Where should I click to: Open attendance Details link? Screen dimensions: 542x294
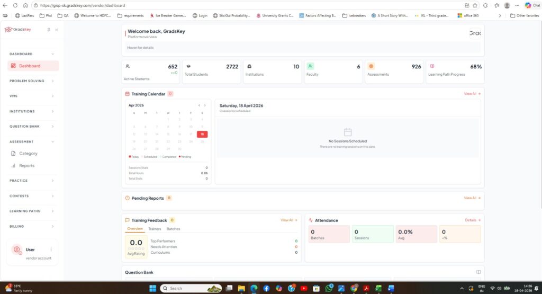click(473, 220)
